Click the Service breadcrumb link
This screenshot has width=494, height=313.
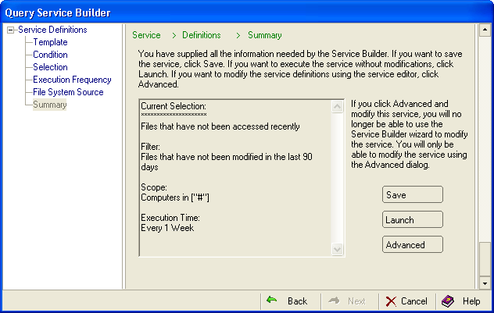click(x=146, y=35)
